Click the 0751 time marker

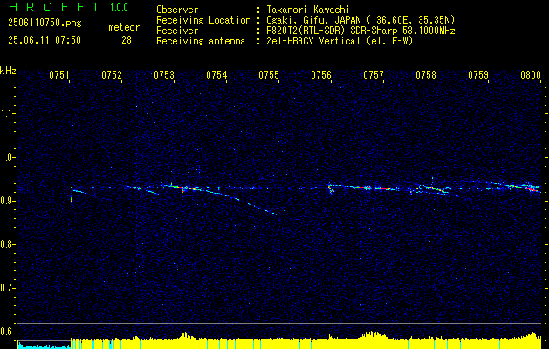coord(59,75)
